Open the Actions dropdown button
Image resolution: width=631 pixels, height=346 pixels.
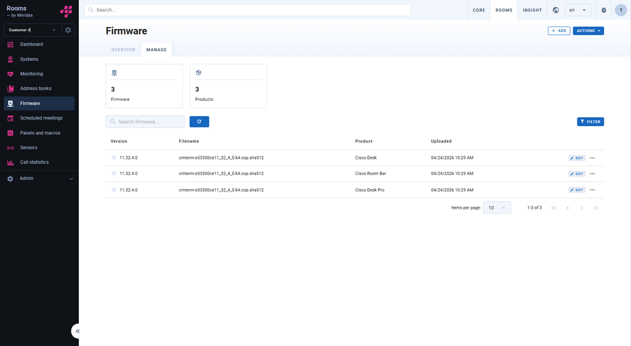[x=588, y=31]
